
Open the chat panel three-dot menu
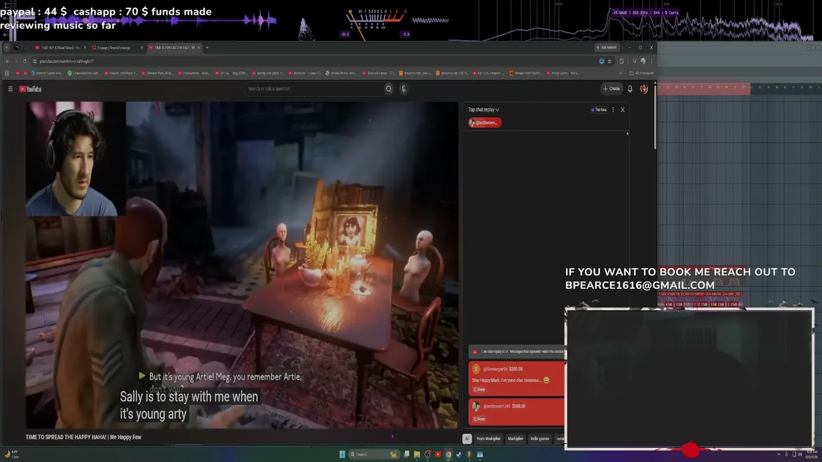click(x=613, y=110)
